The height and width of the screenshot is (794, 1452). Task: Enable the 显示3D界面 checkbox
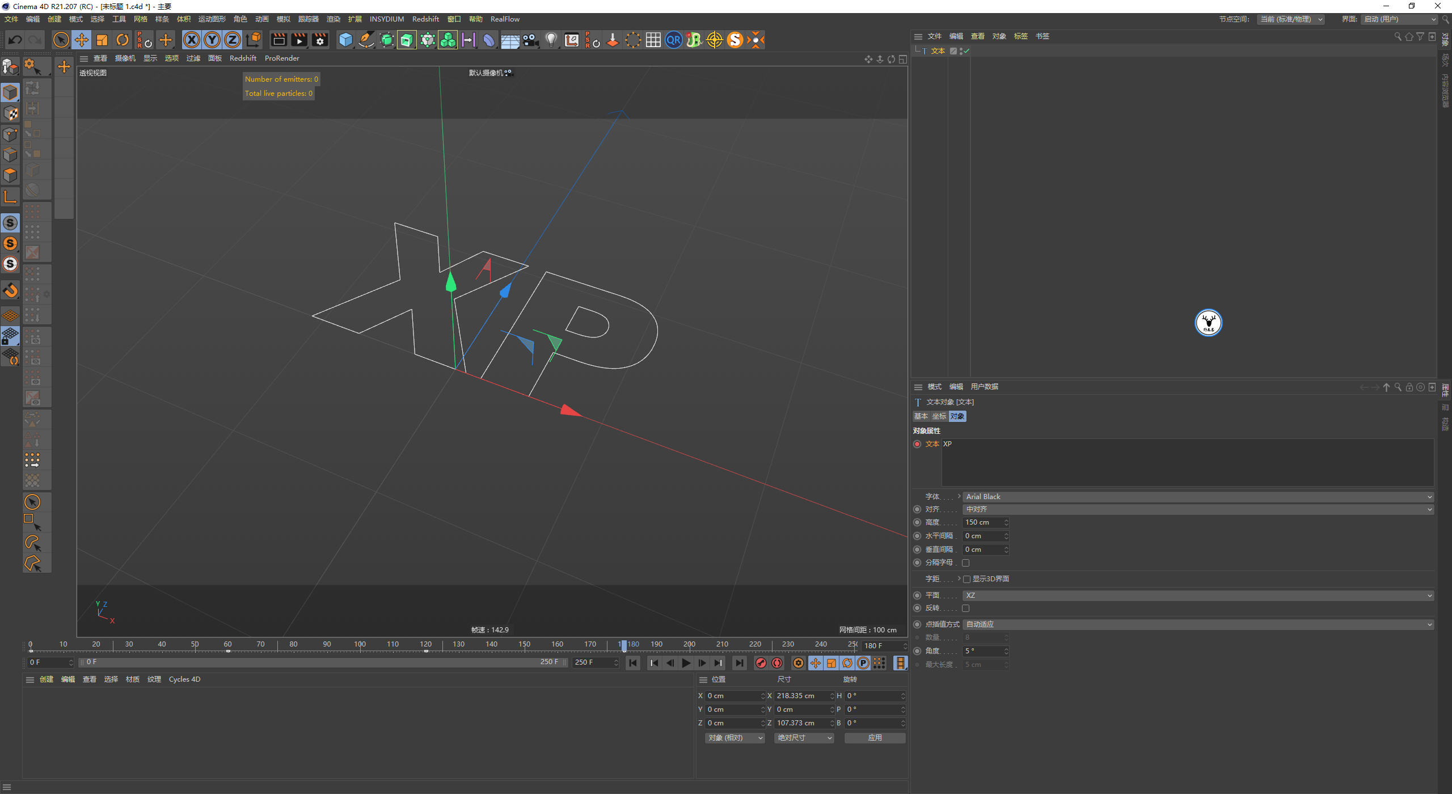(x=967, y=579)
